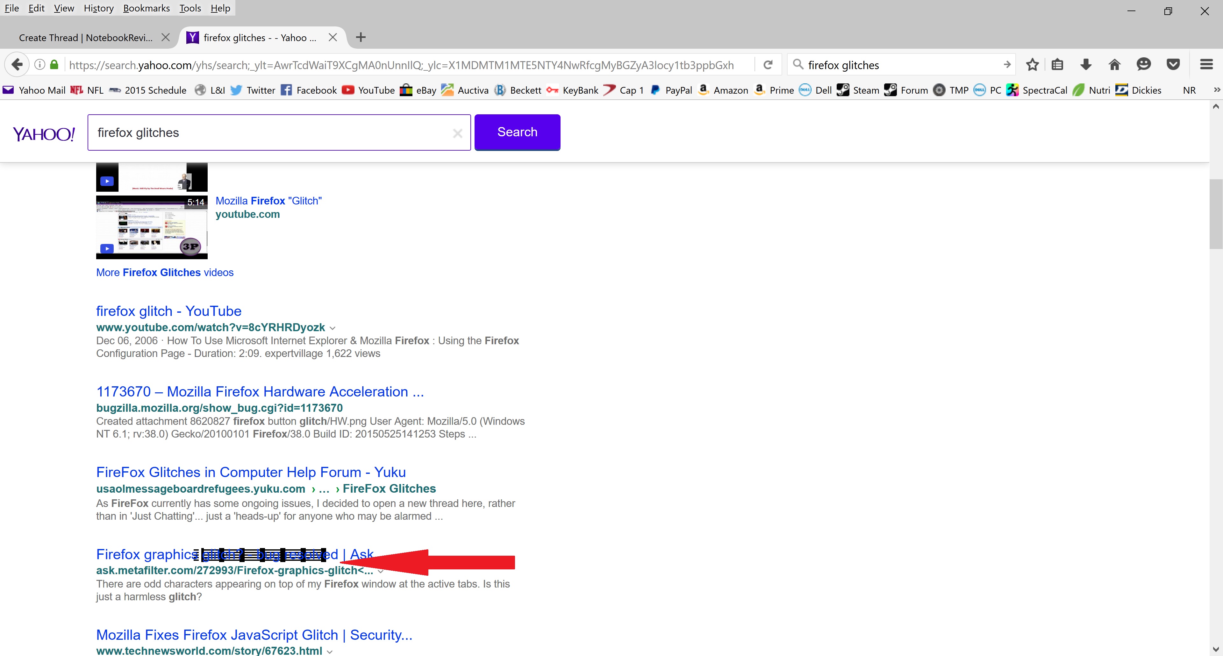Reload the page with the refresh icon
Viewport: 1223px width, 656px height.
tap(768, 65)
